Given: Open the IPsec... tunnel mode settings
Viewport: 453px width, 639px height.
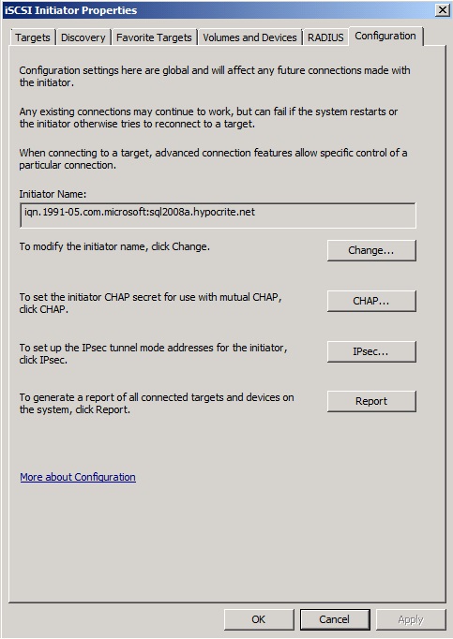Looking at the screenshot, I should [x=371, y=351].
